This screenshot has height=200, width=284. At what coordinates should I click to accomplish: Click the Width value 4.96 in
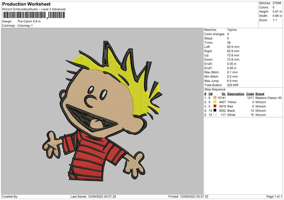[277, 16]
